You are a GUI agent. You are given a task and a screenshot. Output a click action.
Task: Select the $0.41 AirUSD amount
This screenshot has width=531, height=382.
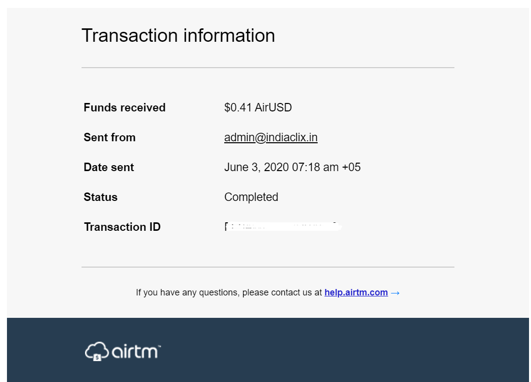pos(258,108)
